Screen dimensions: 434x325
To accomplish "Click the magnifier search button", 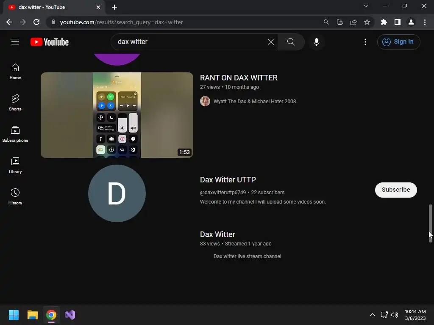I will click(x=291, y=42).
